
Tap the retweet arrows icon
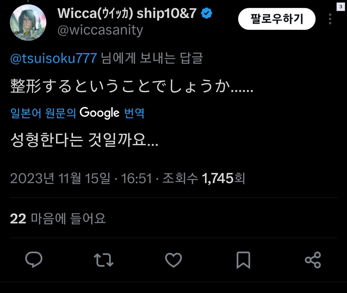coord(104,260)
